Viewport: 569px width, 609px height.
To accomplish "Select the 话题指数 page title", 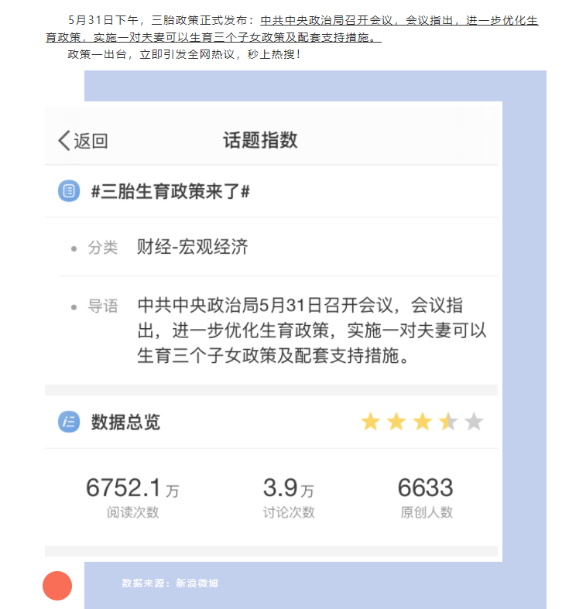I will [260, 140].
